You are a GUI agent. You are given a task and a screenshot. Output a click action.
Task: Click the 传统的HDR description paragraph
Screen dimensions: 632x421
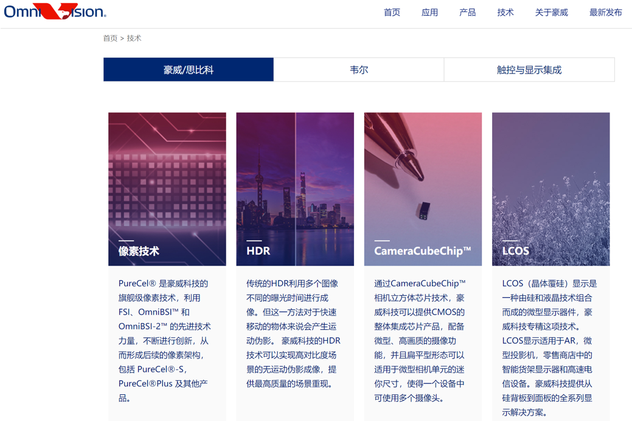[x=293, y=334]
